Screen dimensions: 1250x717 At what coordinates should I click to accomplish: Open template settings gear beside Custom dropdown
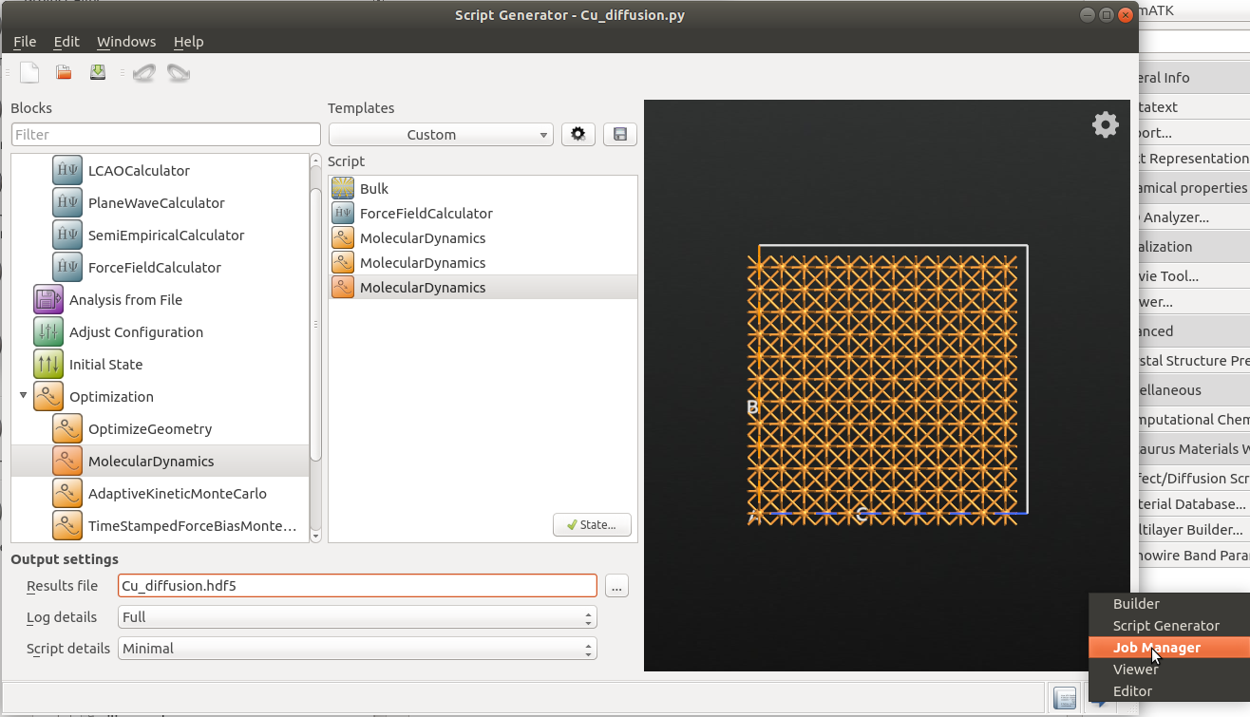pyautogui.click(x=578, y=134)
